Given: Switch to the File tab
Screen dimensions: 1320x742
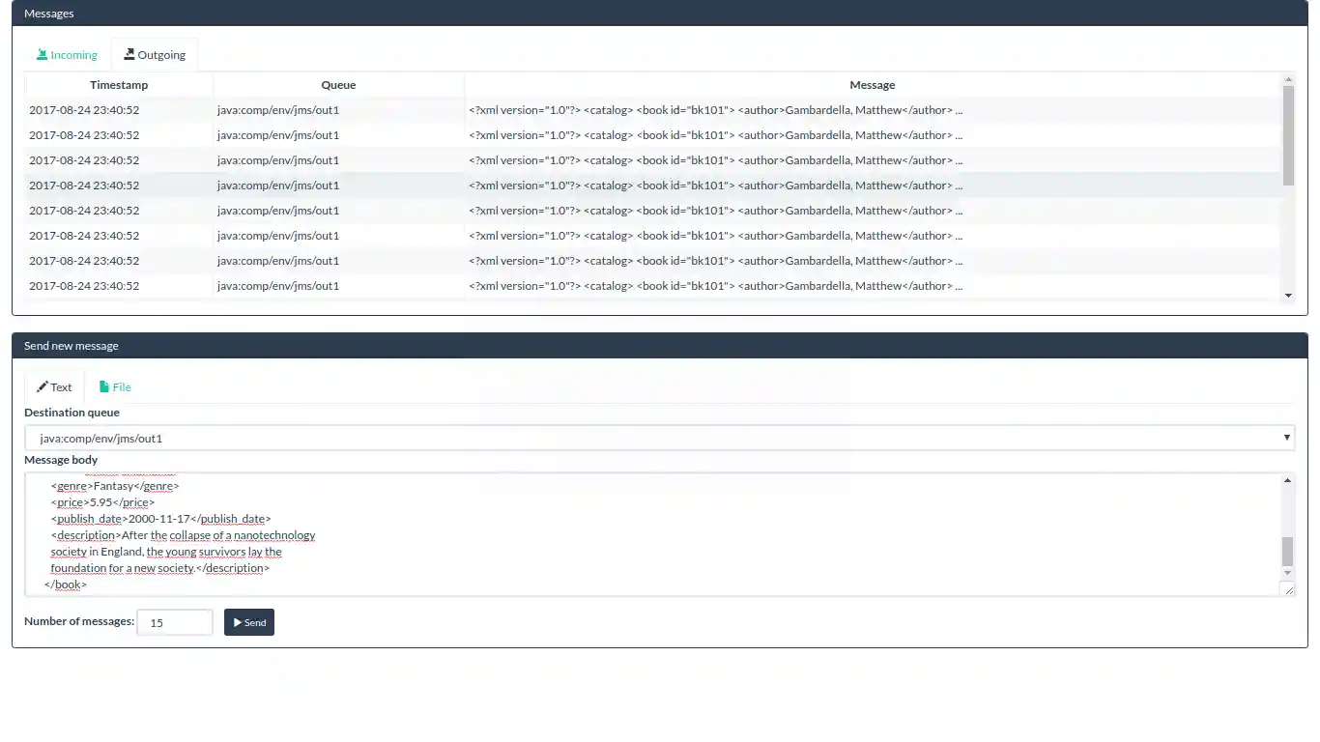Looking at the screenshot, I should [x=115, y=386].
